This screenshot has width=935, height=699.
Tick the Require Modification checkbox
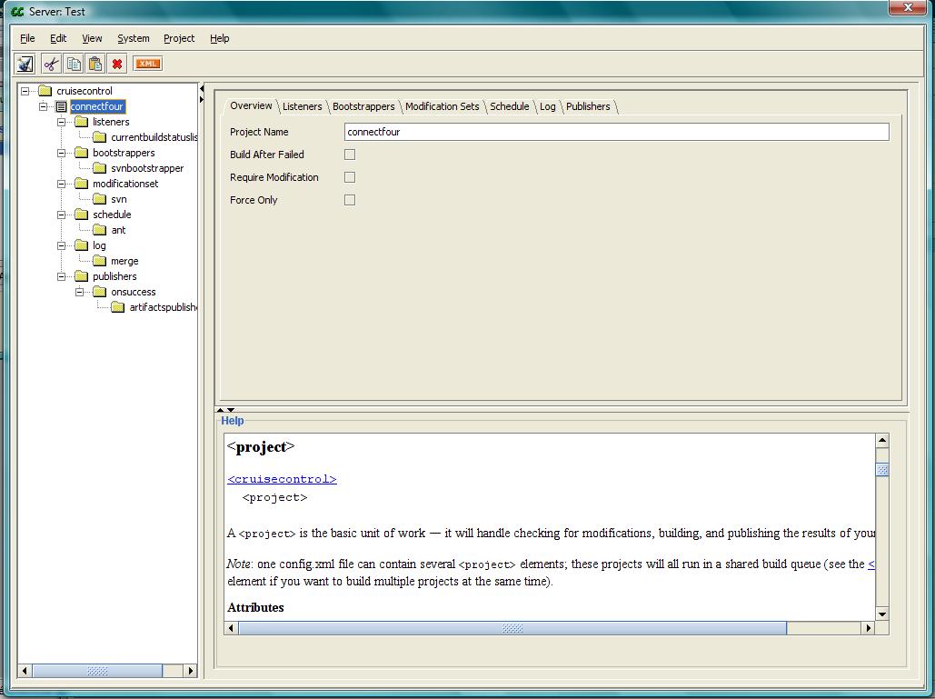click(350, 177)
